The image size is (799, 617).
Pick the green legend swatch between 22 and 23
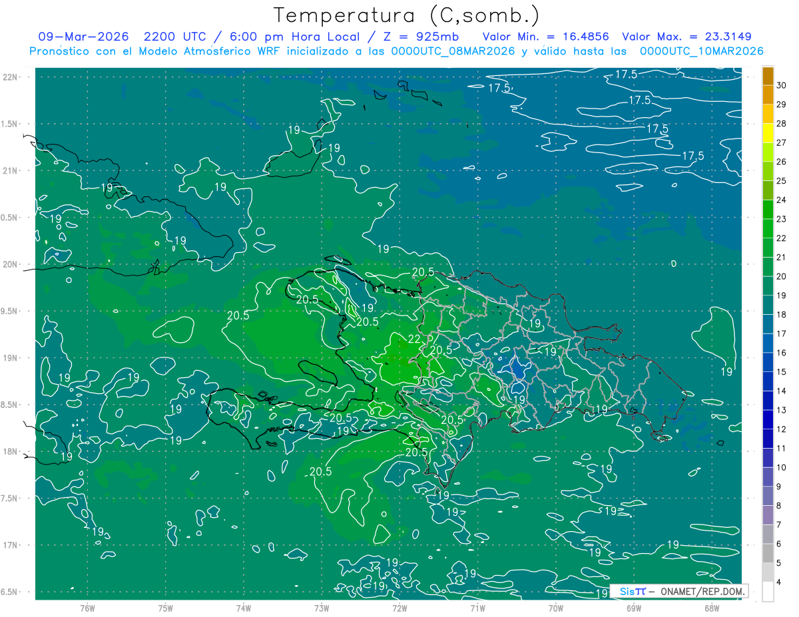[768, 228]
